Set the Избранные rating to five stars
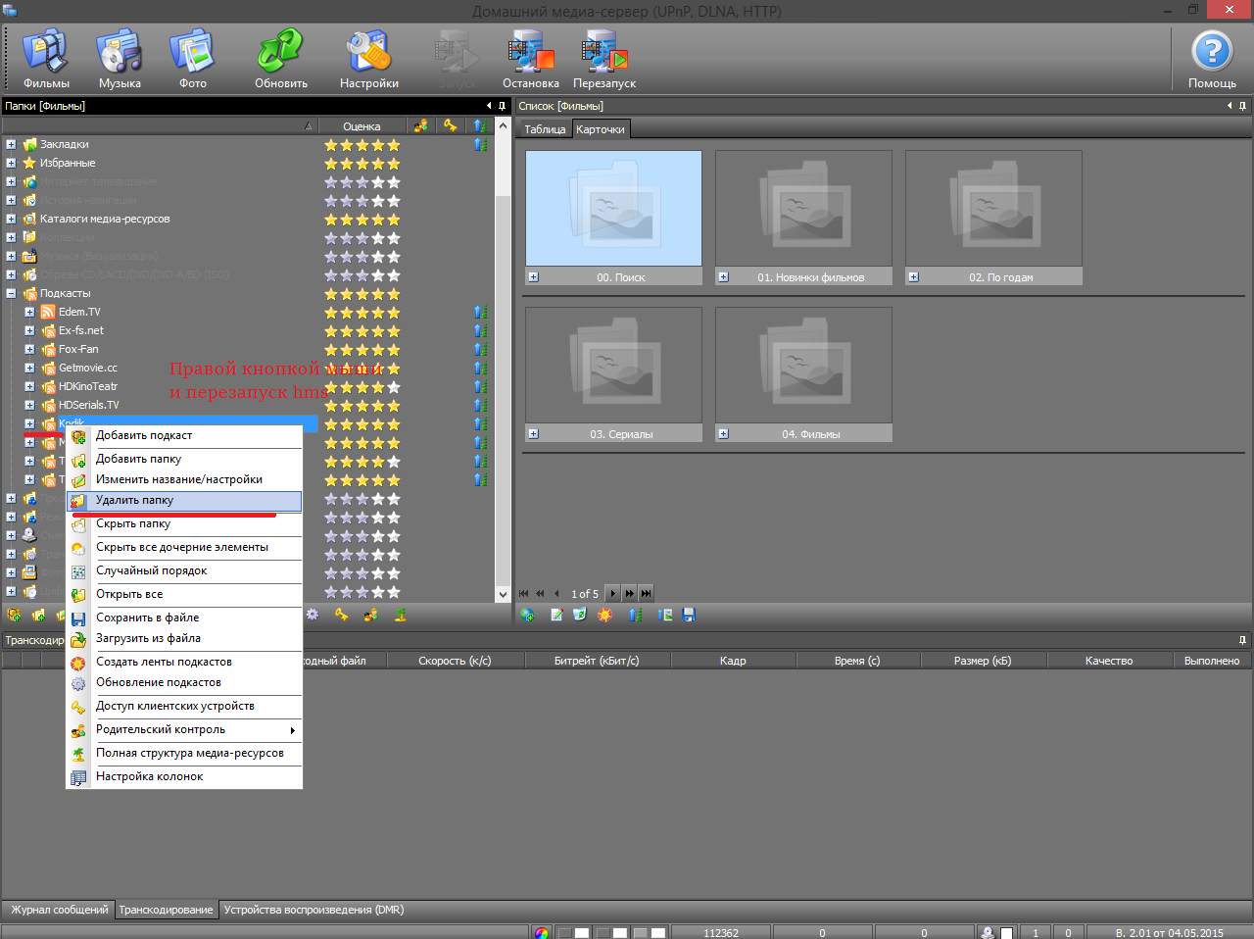This screenshot has width=1254, height=939. tap(394, 164)
